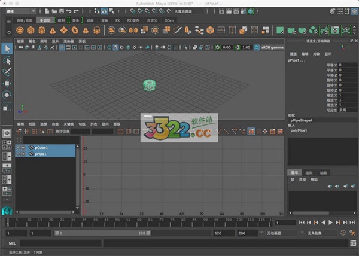Open the 照明 menu in viewport panel
The width and height of the screenshot is (359, 256).
(44, 41)
